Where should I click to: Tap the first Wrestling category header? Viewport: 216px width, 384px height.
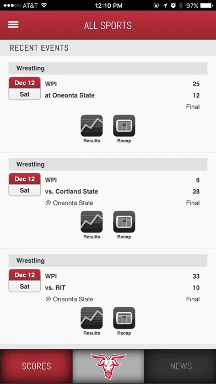click(108, 68)
